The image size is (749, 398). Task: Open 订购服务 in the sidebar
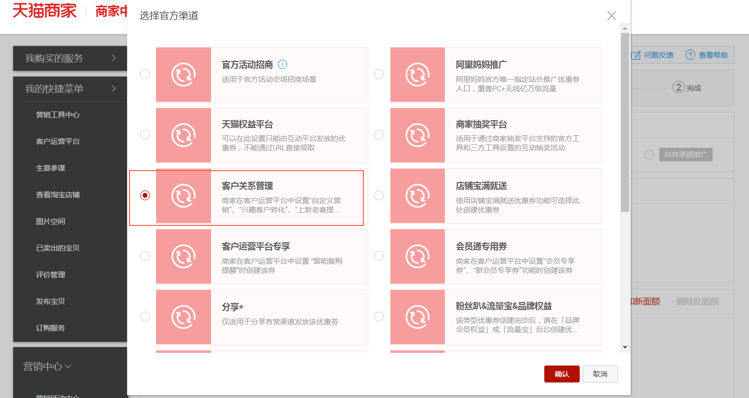tap(50, 328)
